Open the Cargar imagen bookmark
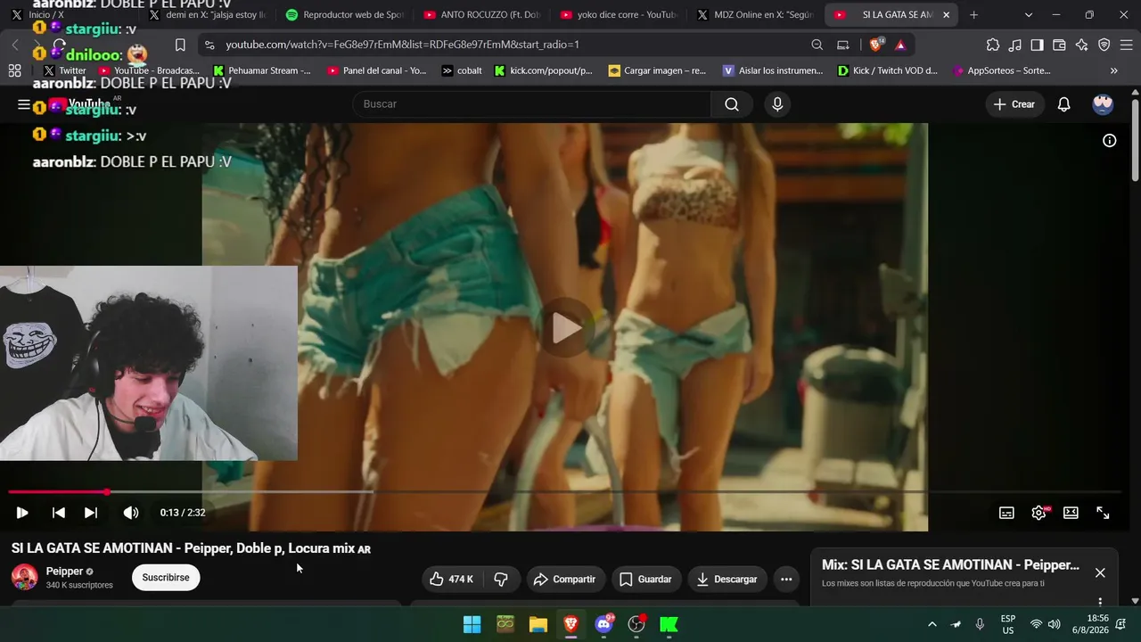Screen dimensions: 1141x642 [x=657, y=70]
